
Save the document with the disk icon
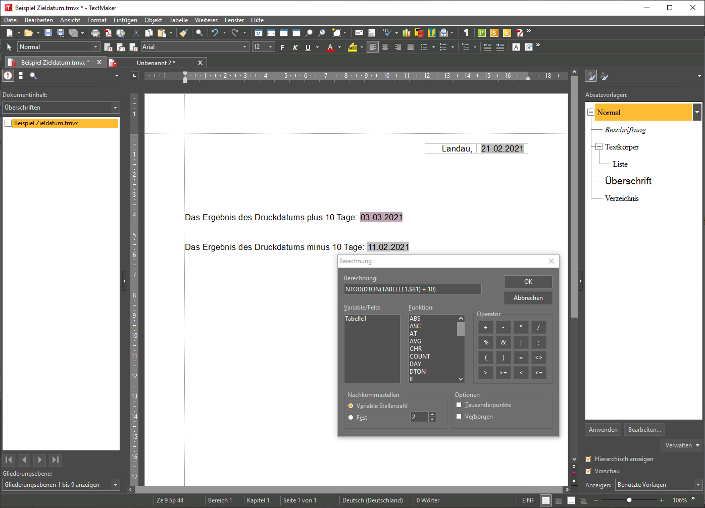click(48, 33)
